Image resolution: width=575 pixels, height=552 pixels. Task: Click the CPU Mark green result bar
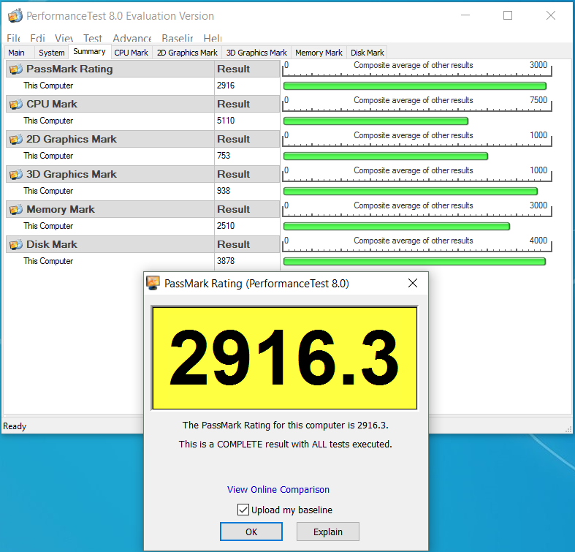(x=376, y=121)
